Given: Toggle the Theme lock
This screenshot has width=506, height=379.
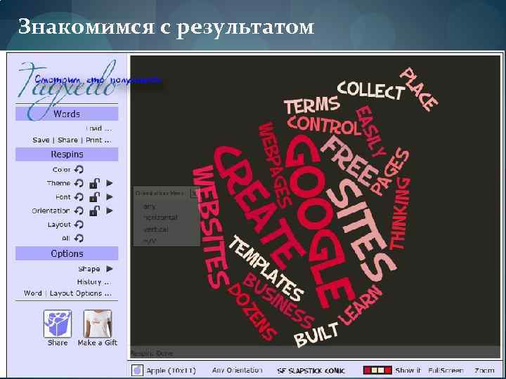Looking at the screenshot, I should [94, 183].
